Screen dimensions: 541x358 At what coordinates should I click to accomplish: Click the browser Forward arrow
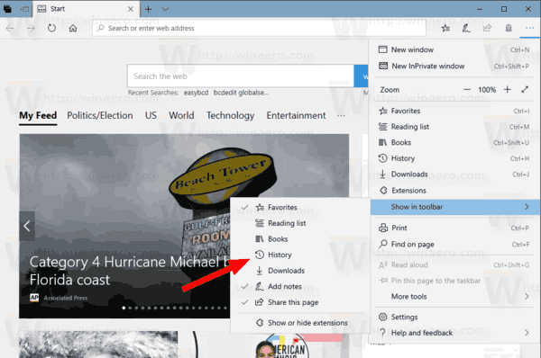31,28
